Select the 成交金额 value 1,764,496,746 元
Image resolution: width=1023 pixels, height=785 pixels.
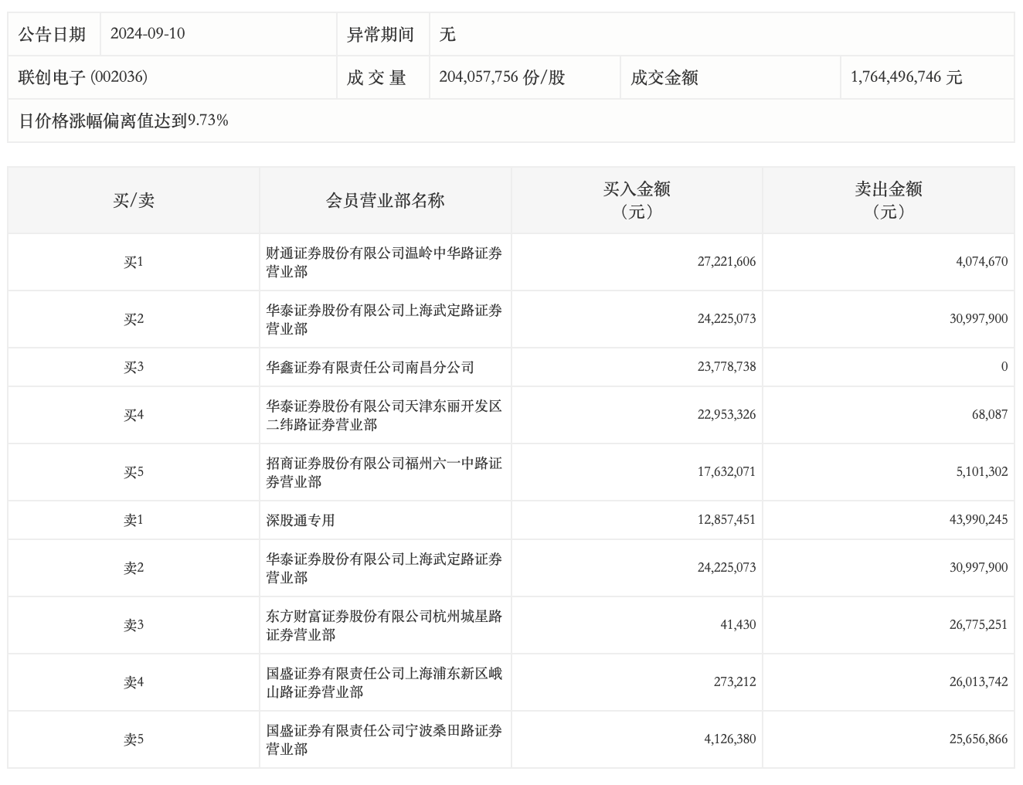(906, 77)
